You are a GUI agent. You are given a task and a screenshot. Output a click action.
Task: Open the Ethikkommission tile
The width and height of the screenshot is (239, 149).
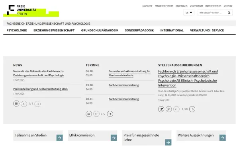92,135
